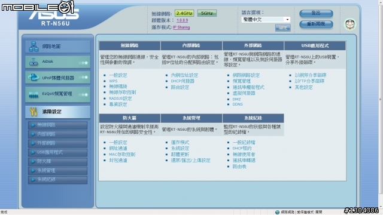Open 韌體更新 link

[180, 154]
